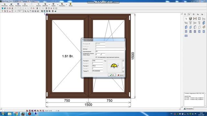This screenshot has width=207, height=116.
Task: Click the zoom out magnifier icon
Action: tap(28, 11)
